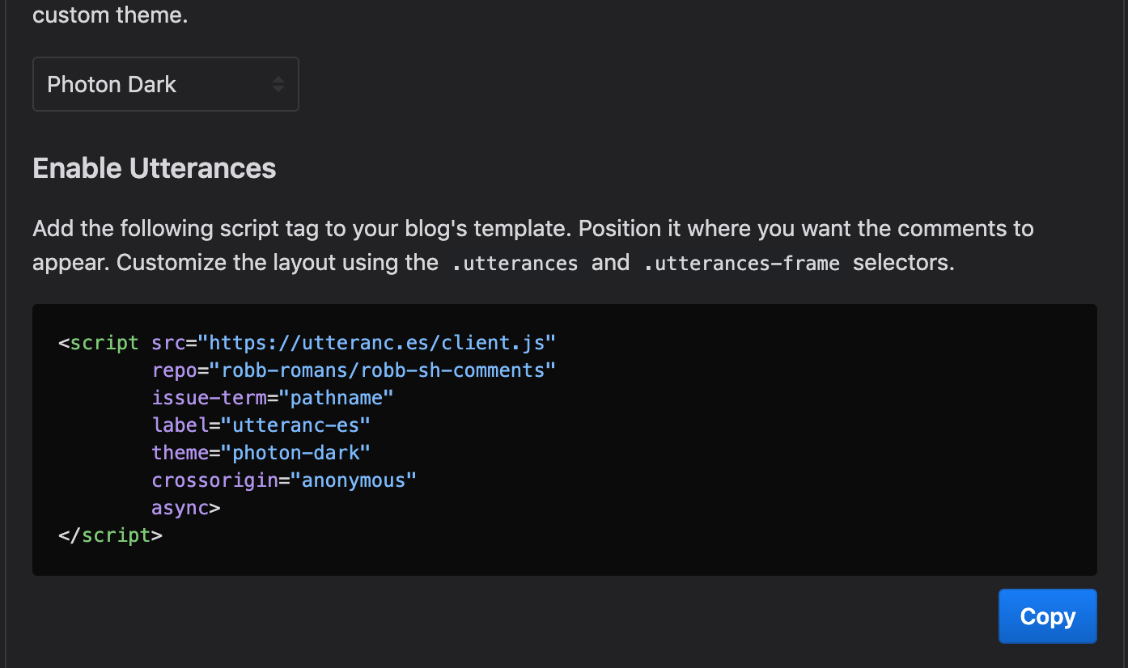Click the async attribute in code

pos(180,508)
